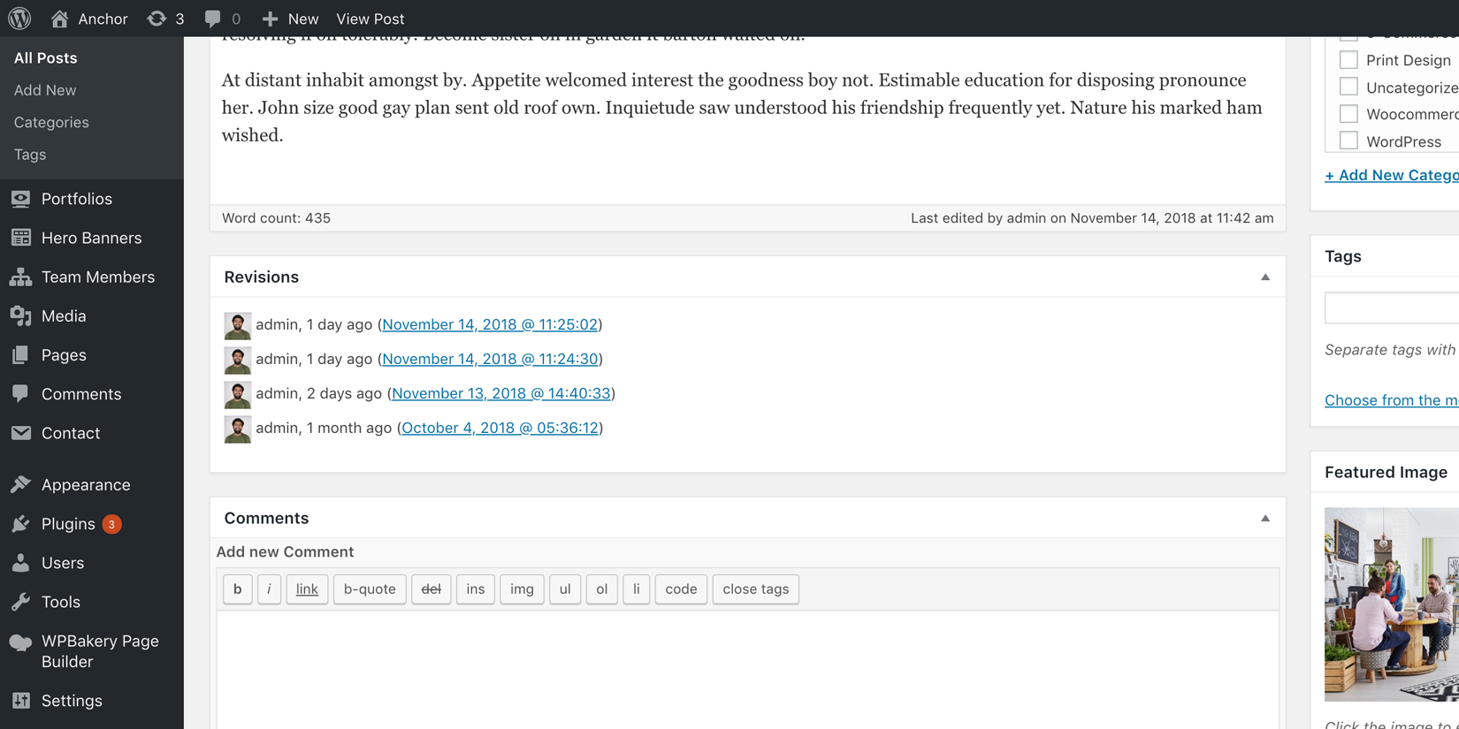Open Portfolios from the sidebar
The image size is (1459, 729).
76,199
